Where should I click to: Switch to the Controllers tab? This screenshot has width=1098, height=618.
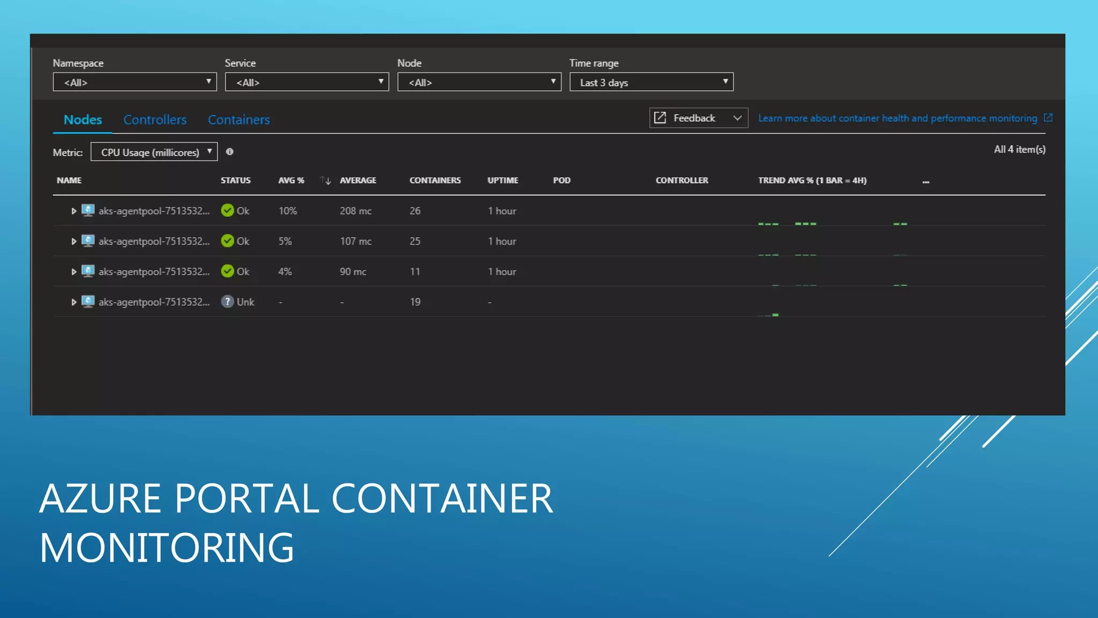155,120
